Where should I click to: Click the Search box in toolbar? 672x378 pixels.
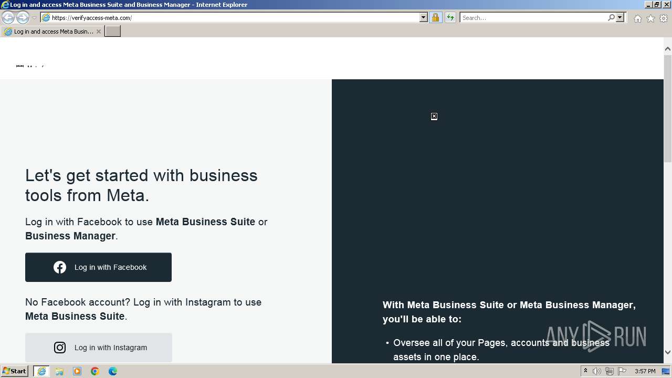533,18
